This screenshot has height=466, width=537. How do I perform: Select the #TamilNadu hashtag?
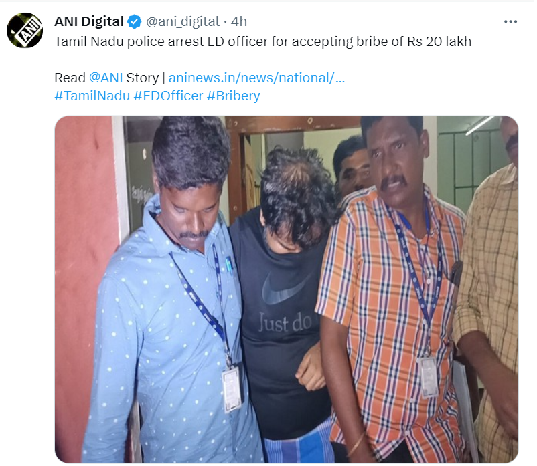pos(92,96)
